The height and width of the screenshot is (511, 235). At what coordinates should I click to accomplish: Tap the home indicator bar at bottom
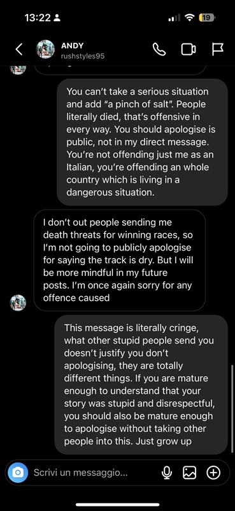[118, 505]
